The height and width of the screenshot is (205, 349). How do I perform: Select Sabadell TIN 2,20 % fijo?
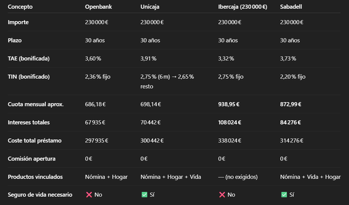tap(293, 77)
